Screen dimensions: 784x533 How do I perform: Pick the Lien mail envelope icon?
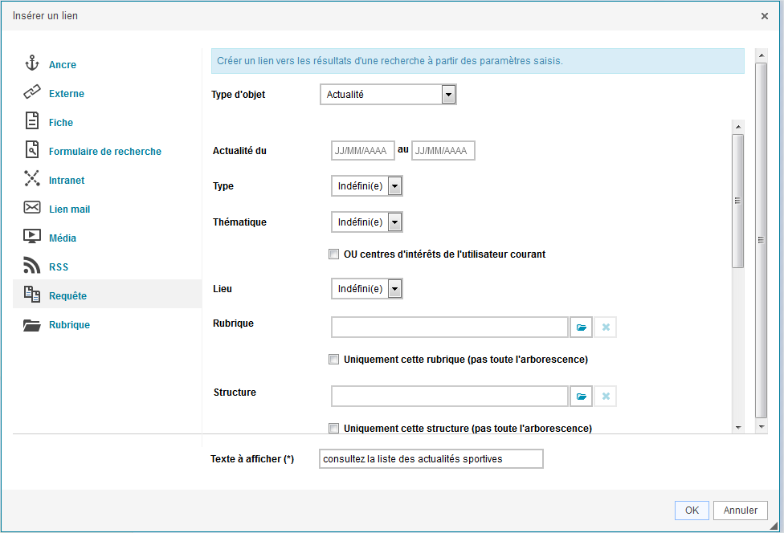point(32,207)
